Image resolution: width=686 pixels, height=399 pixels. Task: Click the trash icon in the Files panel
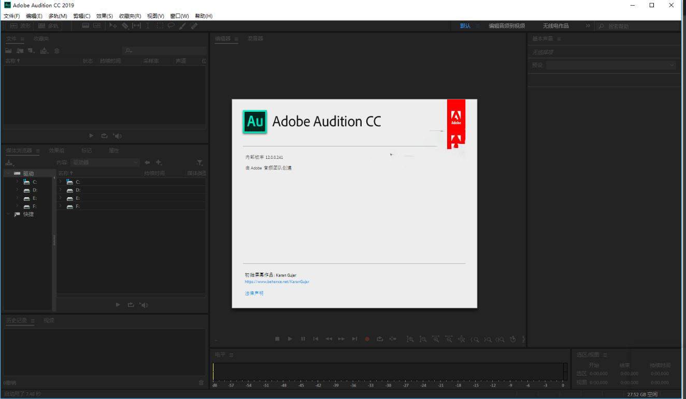[x=57, y=51]
